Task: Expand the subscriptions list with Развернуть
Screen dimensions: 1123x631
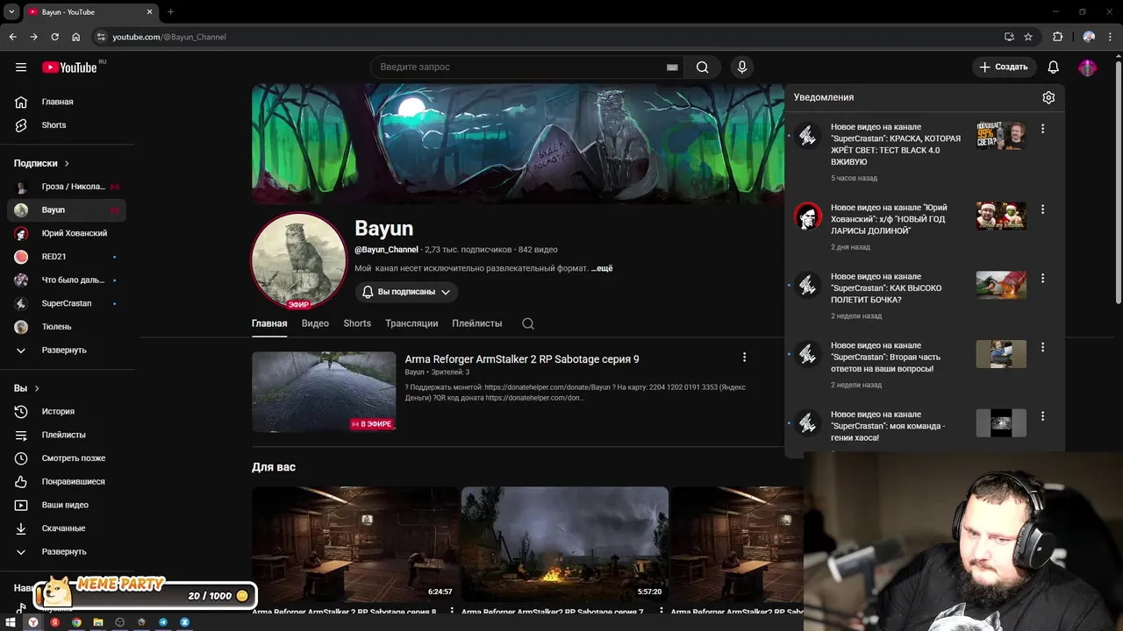Action: pos(67,350)
